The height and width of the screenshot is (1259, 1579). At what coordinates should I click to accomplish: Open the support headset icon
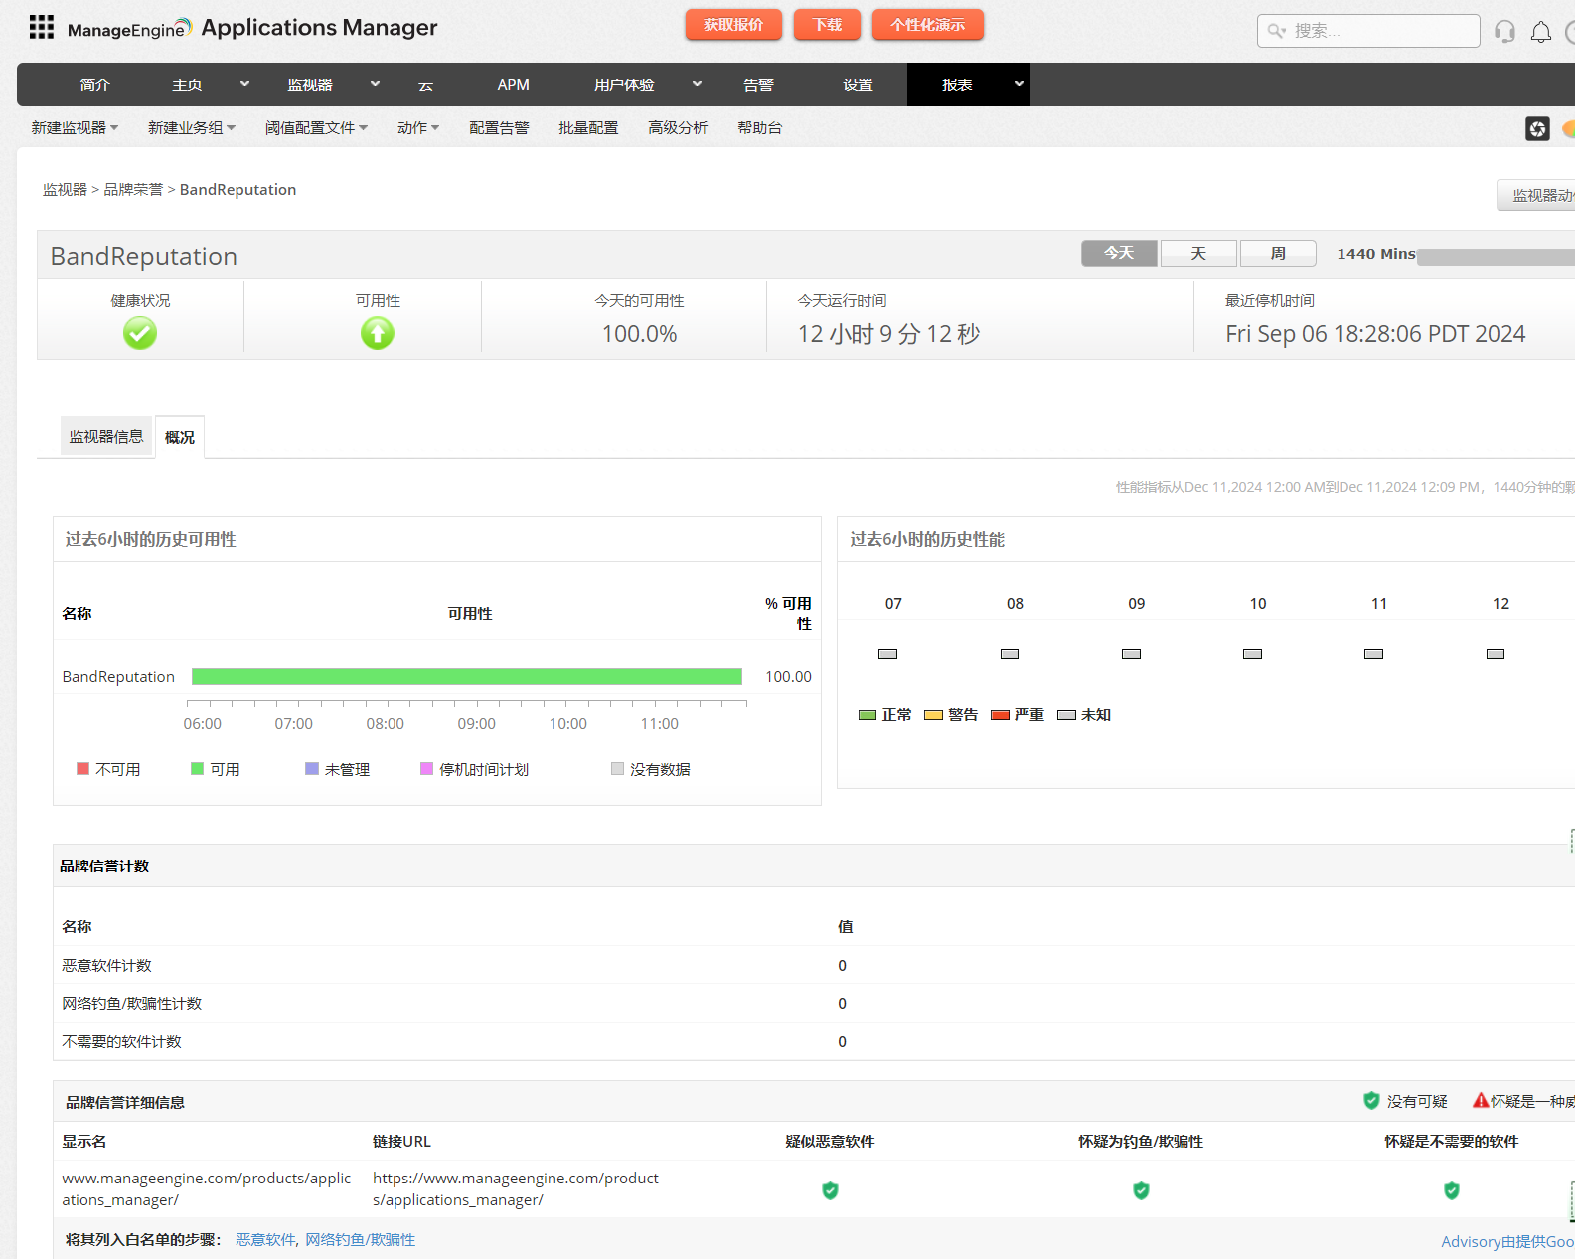[1504, 32]
